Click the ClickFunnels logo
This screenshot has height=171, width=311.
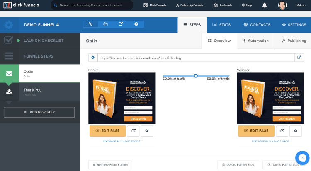point(21,5)
